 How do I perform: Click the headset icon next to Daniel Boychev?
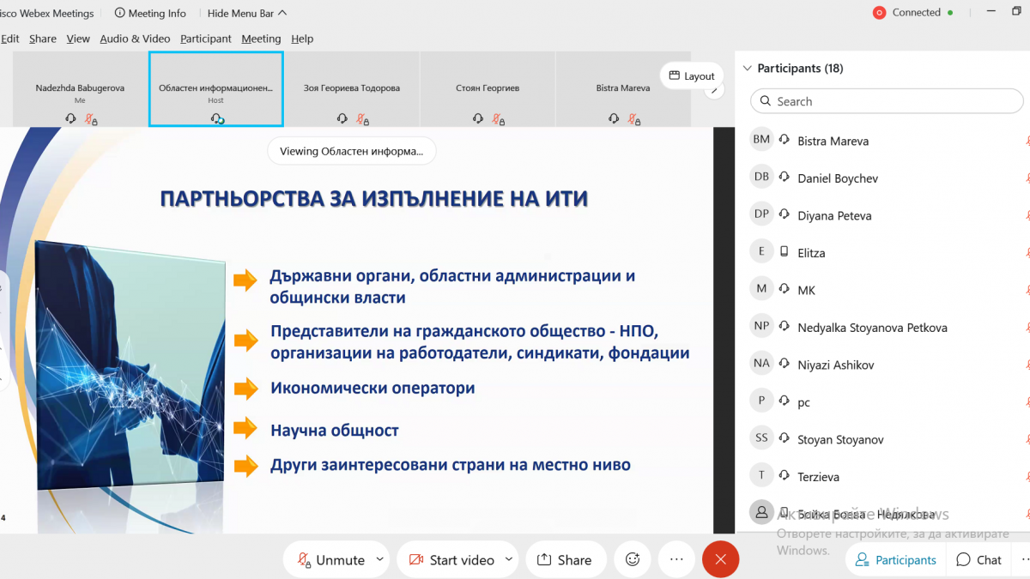[x=784, y=178]
